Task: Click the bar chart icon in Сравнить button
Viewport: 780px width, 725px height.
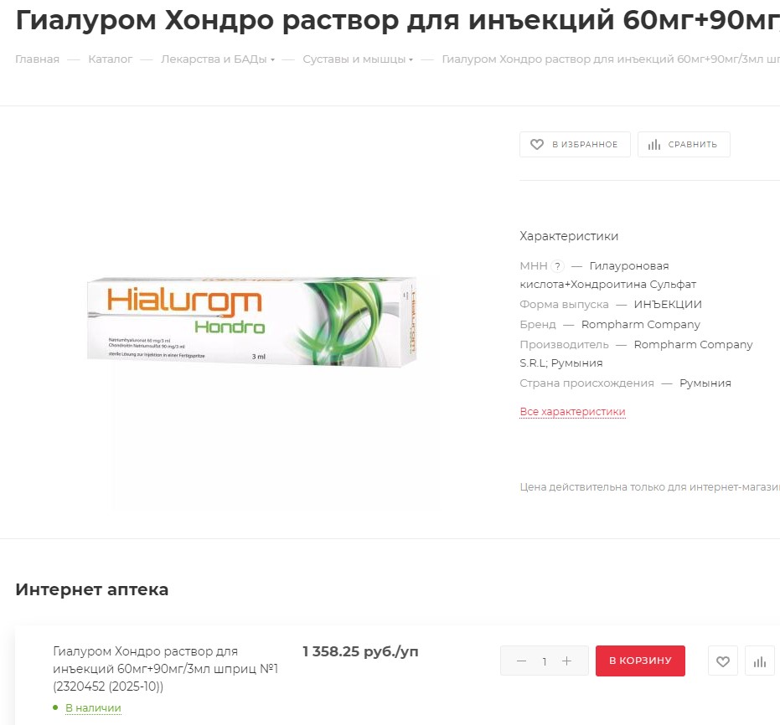Action: (x=653, y=145)
